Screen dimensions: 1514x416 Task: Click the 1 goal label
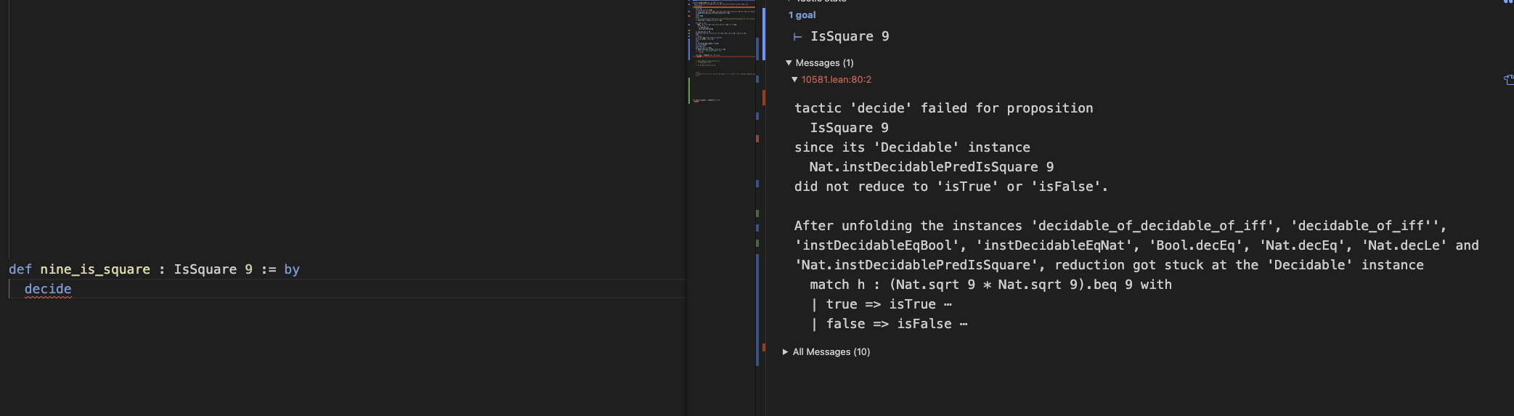tap(802, 15)
